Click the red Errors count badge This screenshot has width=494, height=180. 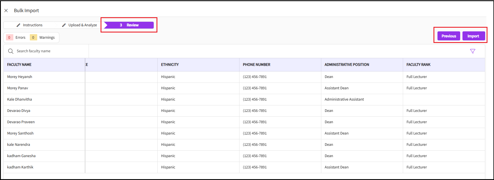[x=9, y=38]
